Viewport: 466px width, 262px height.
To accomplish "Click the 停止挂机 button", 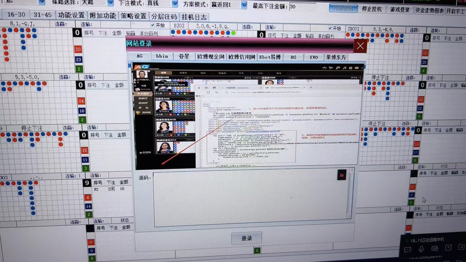I will click(372, 9).
